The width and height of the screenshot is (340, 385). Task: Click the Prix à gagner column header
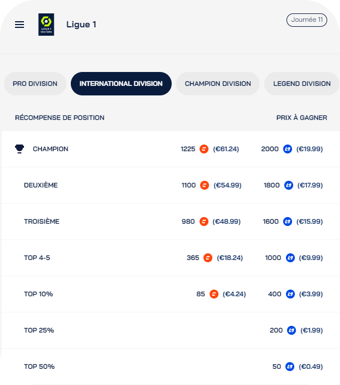pos(302,118)
